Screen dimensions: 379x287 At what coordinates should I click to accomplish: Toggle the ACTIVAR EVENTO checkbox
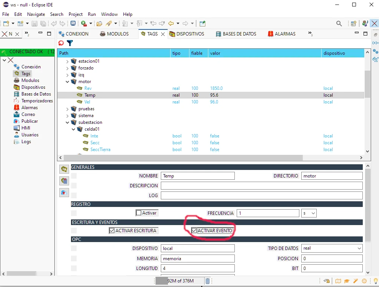coord(194,231)
